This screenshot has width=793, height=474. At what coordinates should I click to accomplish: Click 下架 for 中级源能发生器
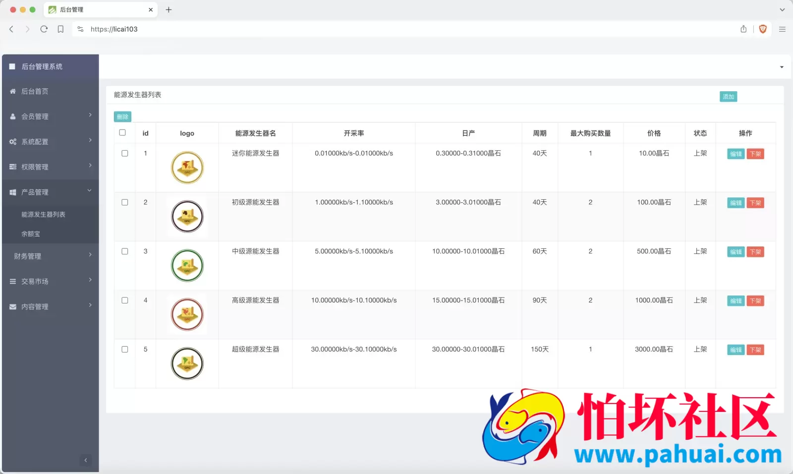pyautogui.click(x=755, y=252)
